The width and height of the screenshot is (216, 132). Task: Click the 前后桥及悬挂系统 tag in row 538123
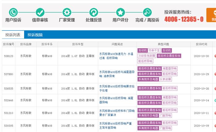coord(169,56)
